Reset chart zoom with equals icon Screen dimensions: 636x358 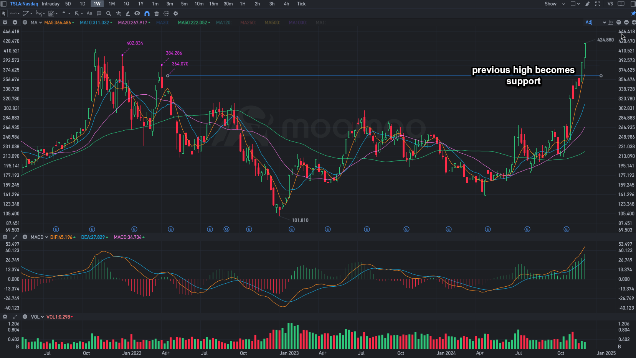[619, 23]
